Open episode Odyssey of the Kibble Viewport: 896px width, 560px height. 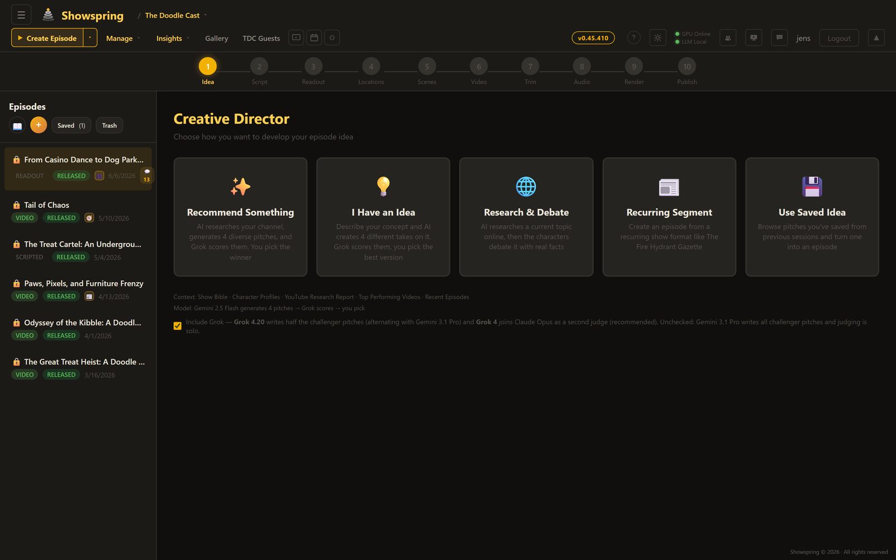pos(78,329)
